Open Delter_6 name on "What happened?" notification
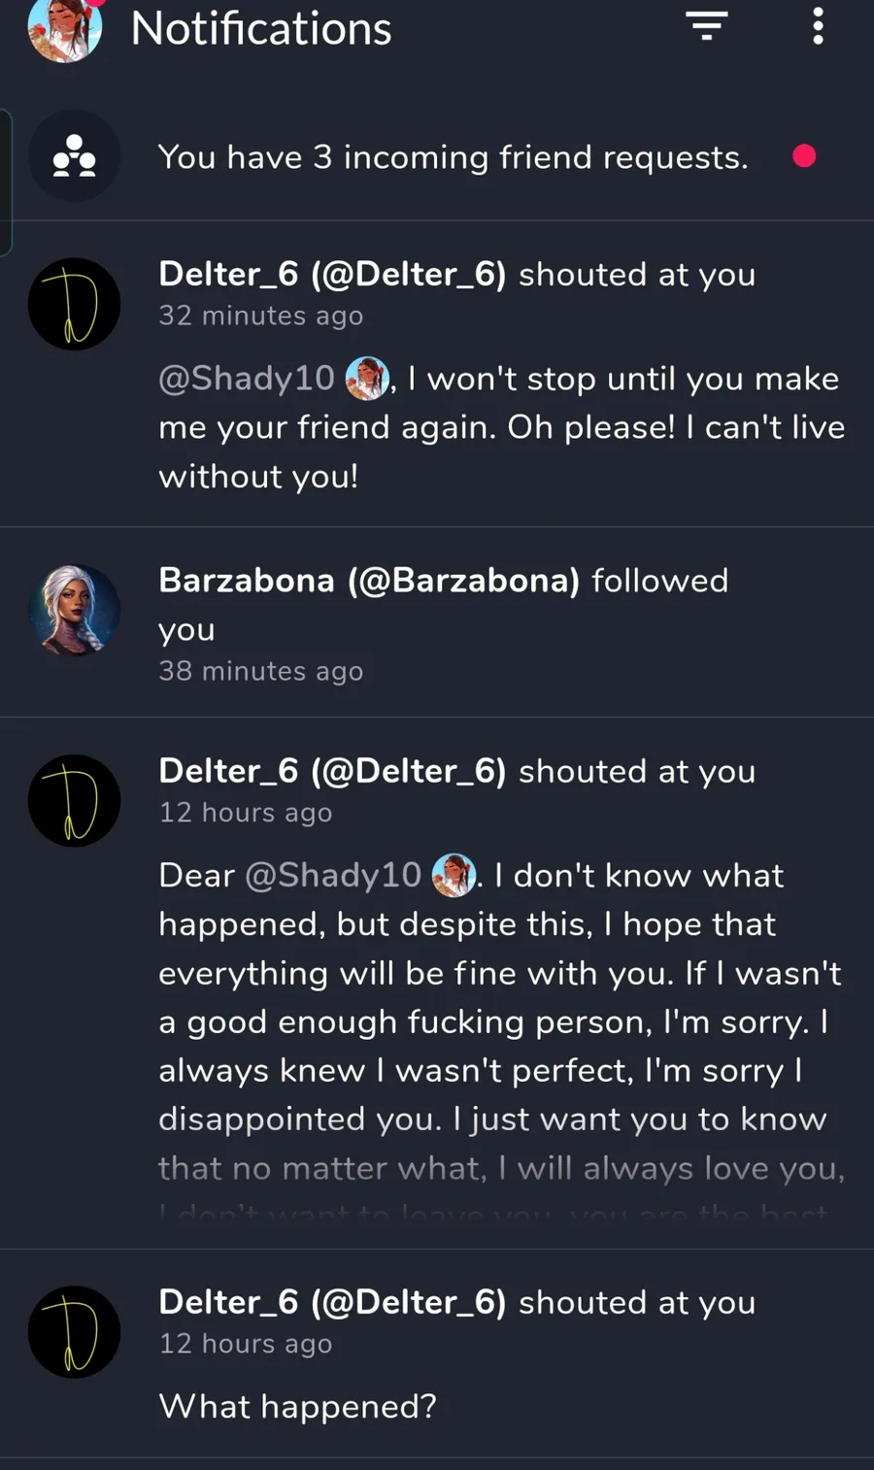Viewport: 874px width, 1470px height. tap(332, 1303)
